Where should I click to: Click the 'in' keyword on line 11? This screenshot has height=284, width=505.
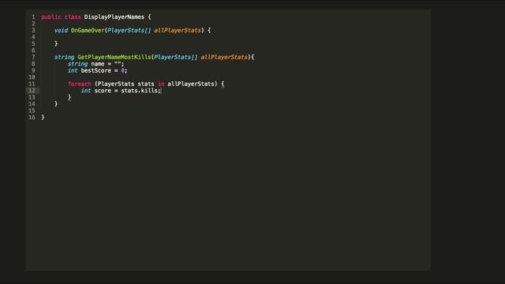point(161,84)
